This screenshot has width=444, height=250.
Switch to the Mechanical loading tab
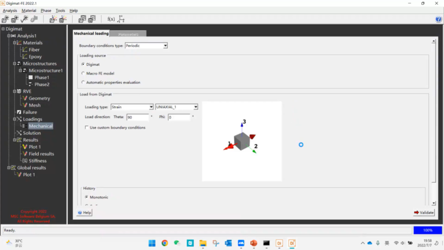click(91, 34)
